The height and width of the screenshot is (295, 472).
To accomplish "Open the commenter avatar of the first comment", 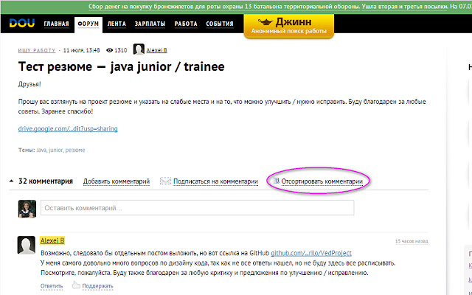I will click(x=27, y=245).
